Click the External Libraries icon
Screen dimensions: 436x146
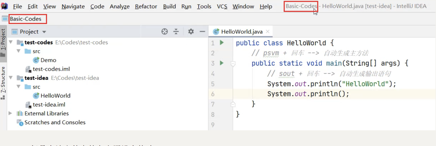click(20, 113)
